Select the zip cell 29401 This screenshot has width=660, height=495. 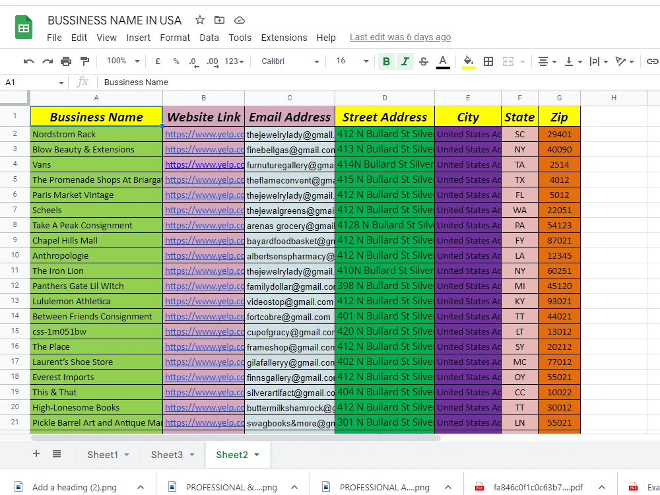point(560,134)
